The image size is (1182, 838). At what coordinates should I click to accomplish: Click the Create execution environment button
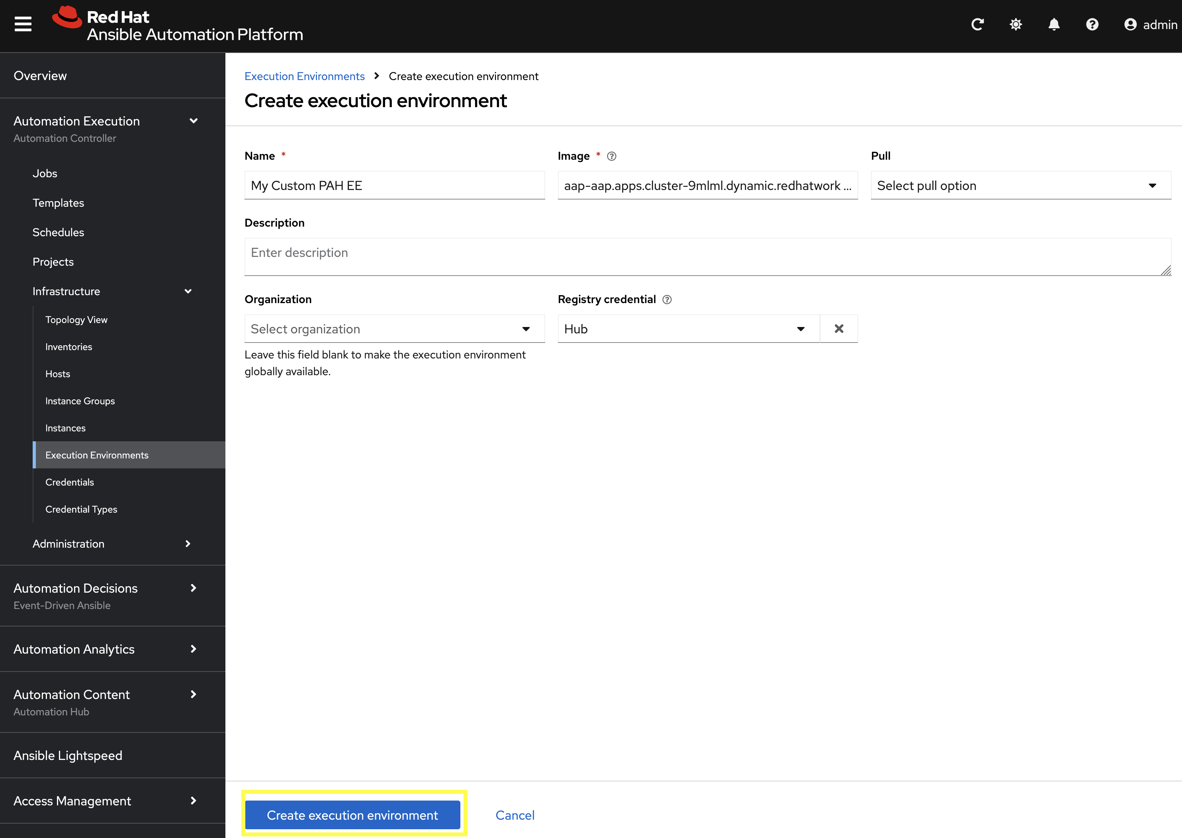pos(352,815)
